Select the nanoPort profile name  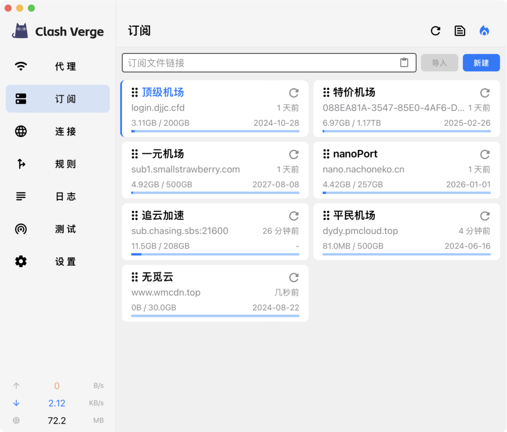pyautogui.click(x=355, y=154)
